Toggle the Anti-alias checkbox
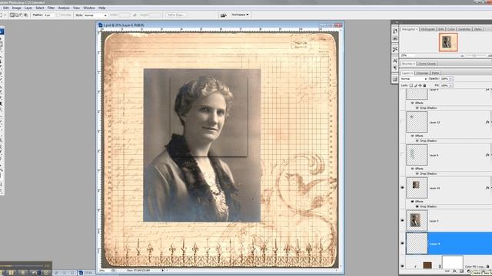The height and width of the screenshot is (276, 492). (58, 15)
